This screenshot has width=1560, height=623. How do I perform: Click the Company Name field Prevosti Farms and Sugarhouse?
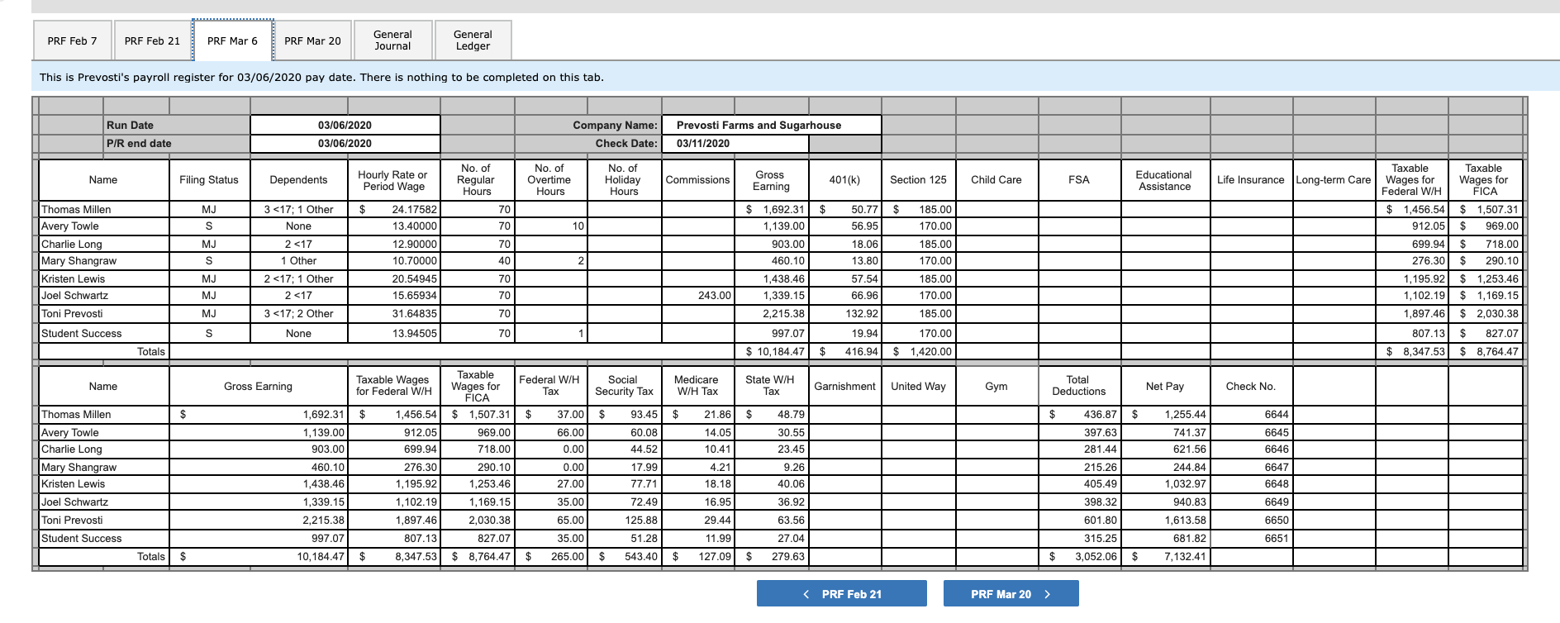772,125
